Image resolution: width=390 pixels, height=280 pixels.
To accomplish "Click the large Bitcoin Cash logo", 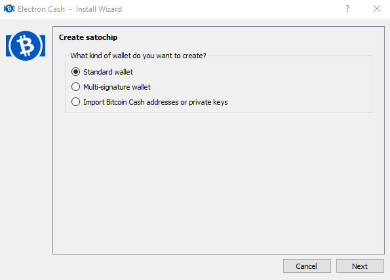I will [x=26, y=46].
